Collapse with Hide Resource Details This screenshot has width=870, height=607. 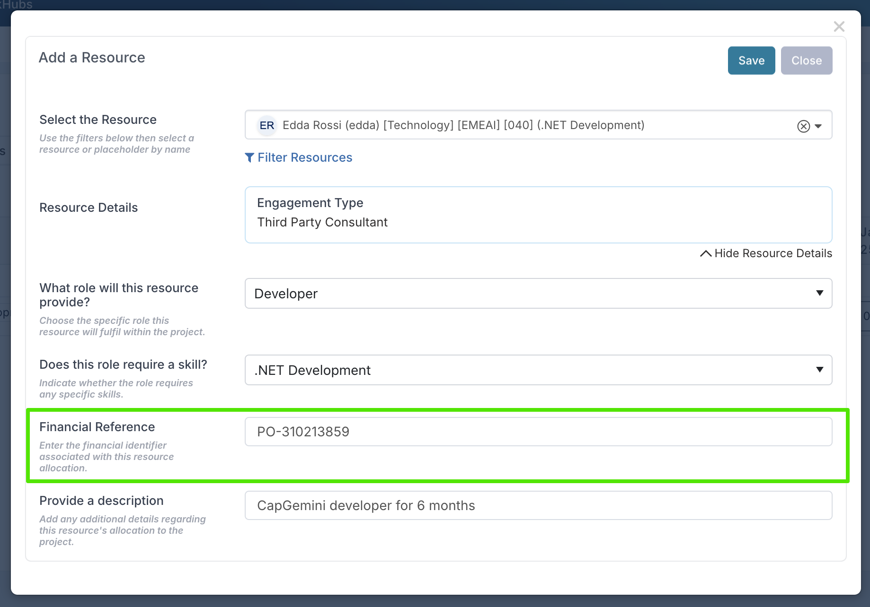point(766,253)
